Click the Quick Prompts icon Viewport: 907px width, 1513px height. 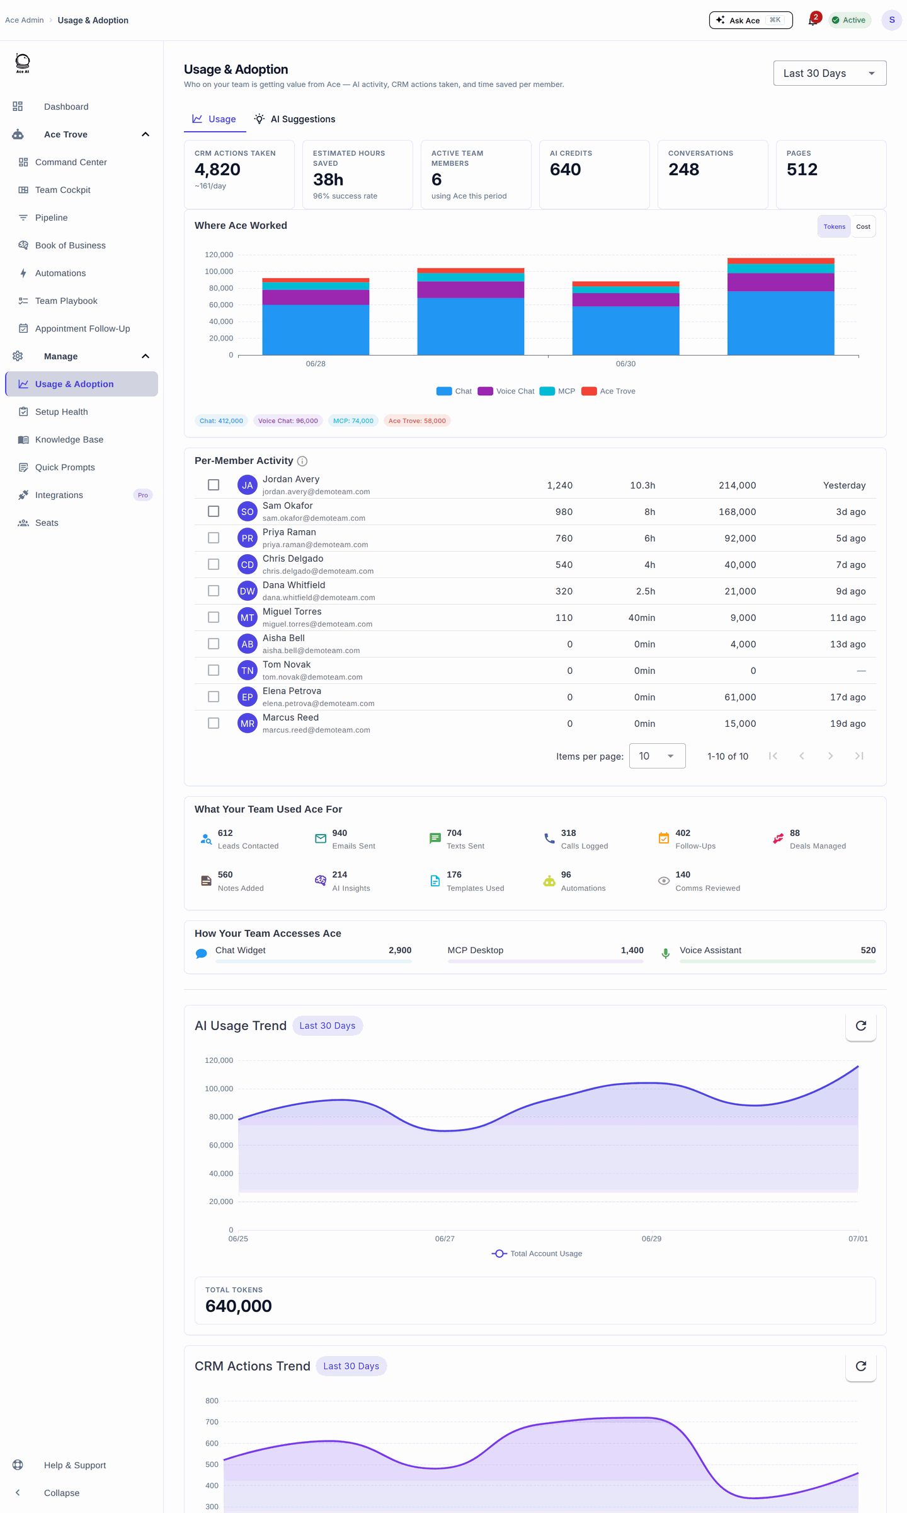tap(23, 467)
